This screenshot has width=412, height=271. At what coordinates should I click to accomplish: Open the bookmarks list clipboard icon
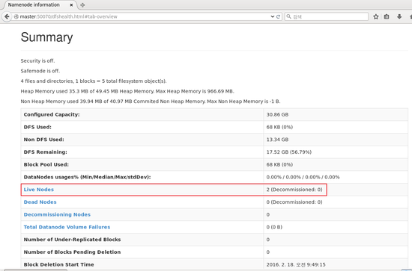387,16
